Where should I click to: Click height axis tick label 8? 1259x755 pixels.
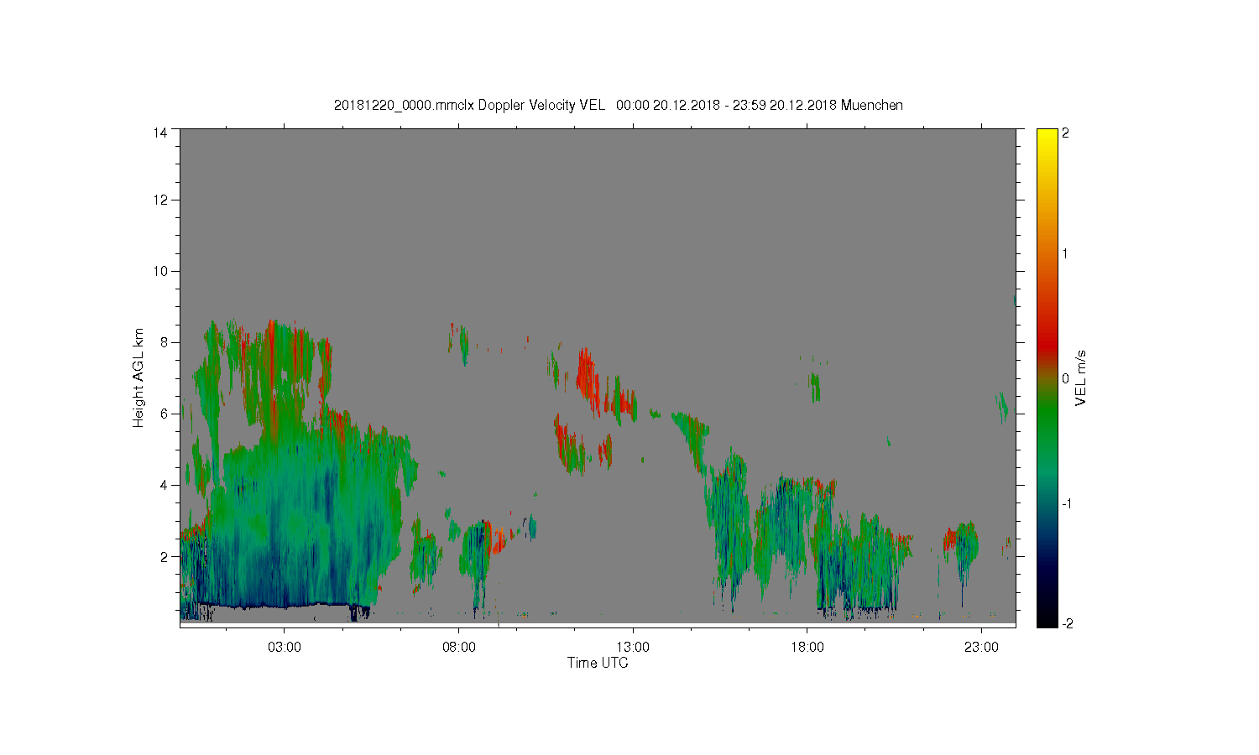point(164,342)
